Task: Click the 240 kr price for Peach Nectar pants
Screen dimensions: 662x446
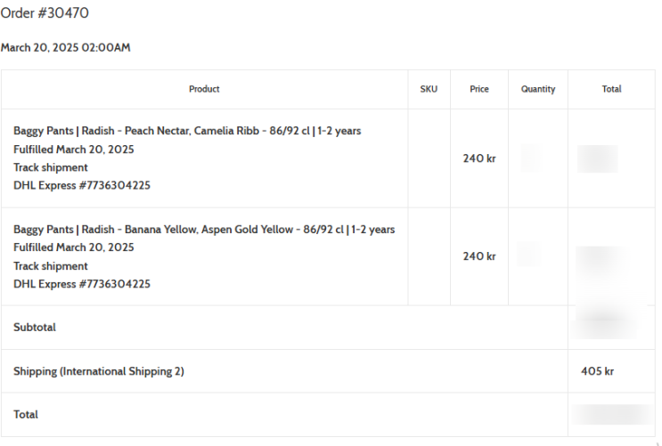Action: click(x=479, y=158)
